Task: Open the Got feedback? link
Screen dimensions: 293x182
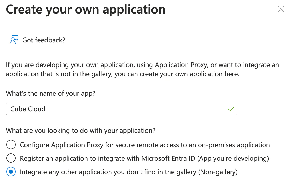Action: click(44, 40)
